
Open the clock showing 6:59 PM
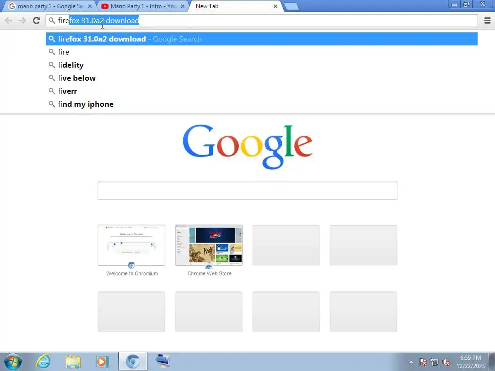click(470, 362)
